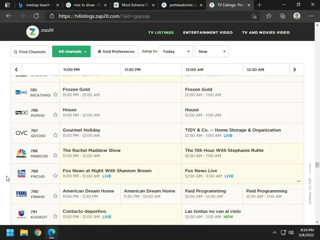Click the MSNBC channel logo
320x240 pixels.
tap(22, 153)
